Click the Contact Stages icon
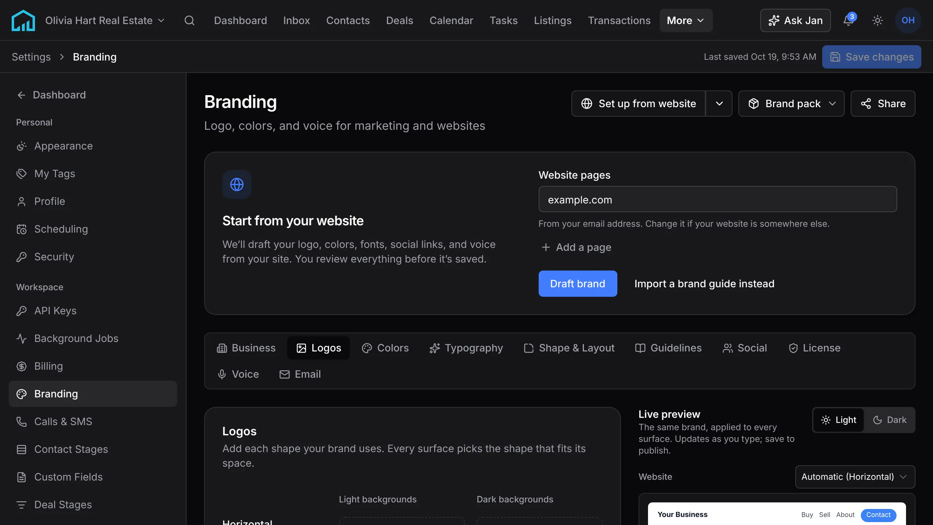Screen dimensions: 933x525 click(x=22, y=450)
